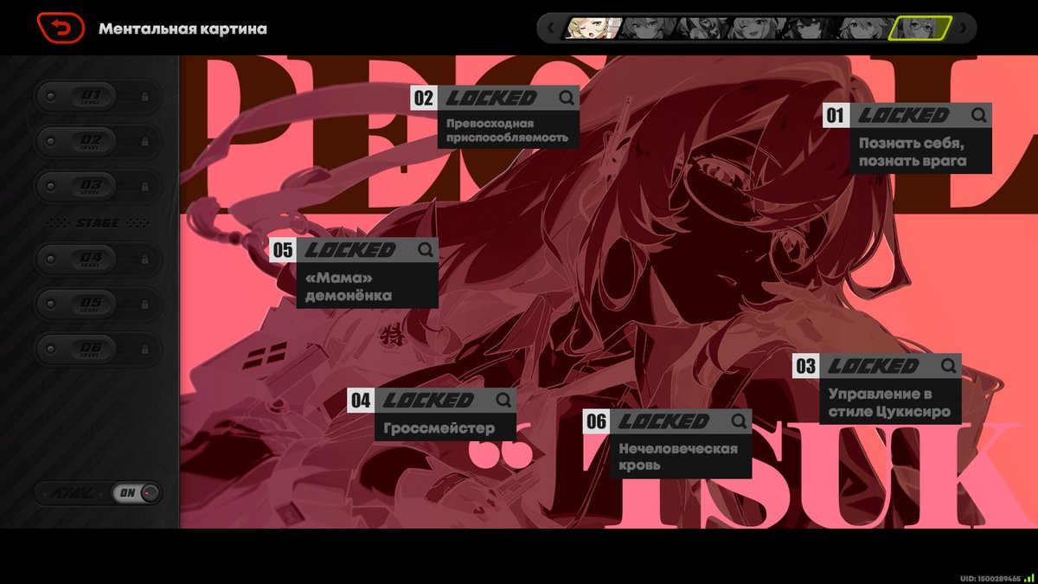The width and height of the screenshot is (1038, 584).
Task: Click magnifier icon on node 04 Гроссмейстер
Action: click(x=503, y=400)
